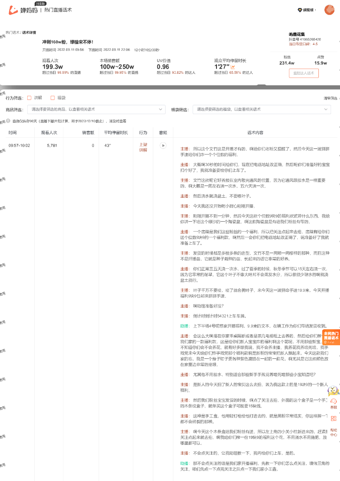Select the 话术内容 column header

255,132
